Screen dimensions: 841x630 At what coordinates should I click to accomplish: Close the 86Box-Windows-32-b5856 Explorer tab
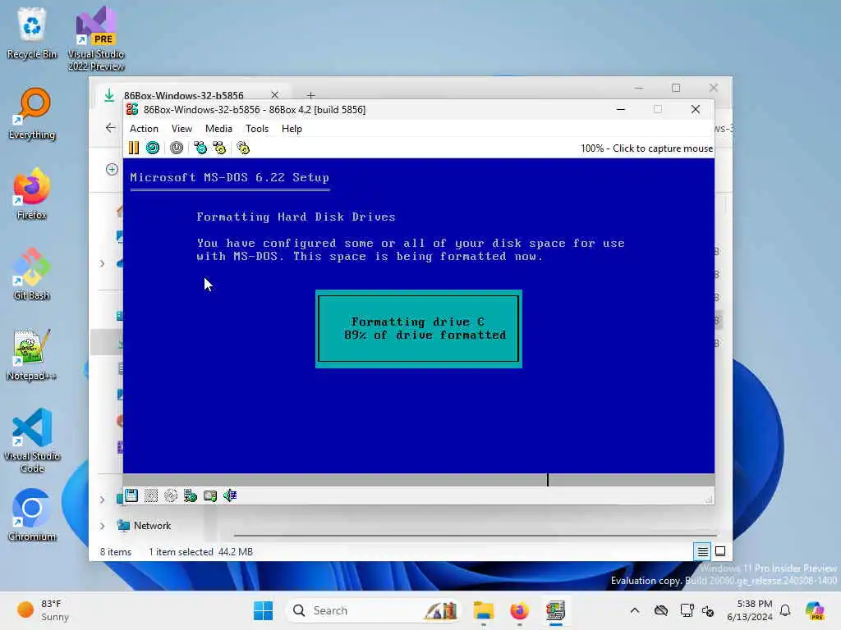coord(274,94)
